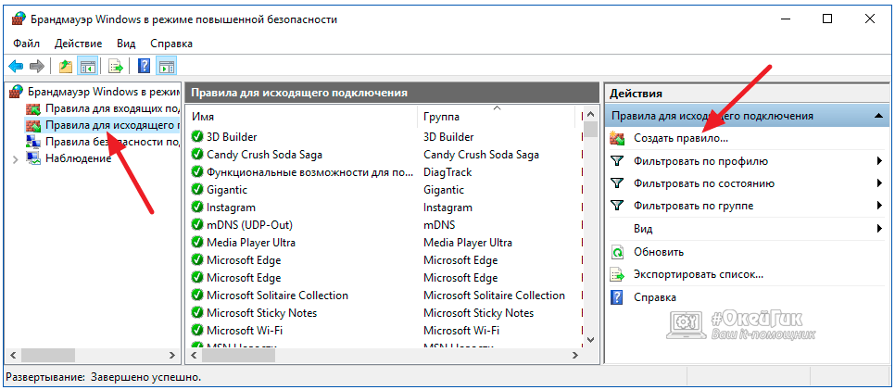Click the export icon beside Экспортировать список
895x390 pixels.
click(617, 274)
